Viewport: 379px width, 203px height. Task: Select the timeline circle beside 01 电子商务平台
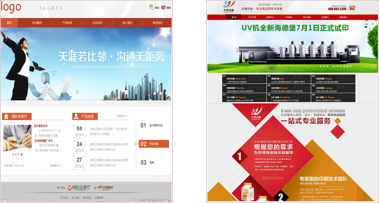coord(136,125)
